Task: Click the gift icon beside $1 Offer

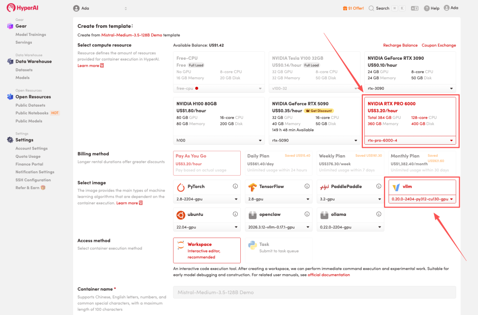Action: 345,8
